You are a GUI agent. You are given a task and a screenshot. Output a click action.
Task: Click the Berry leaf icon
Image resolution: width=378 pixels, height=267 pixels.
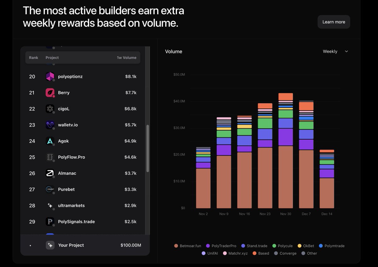pos(50,92)
